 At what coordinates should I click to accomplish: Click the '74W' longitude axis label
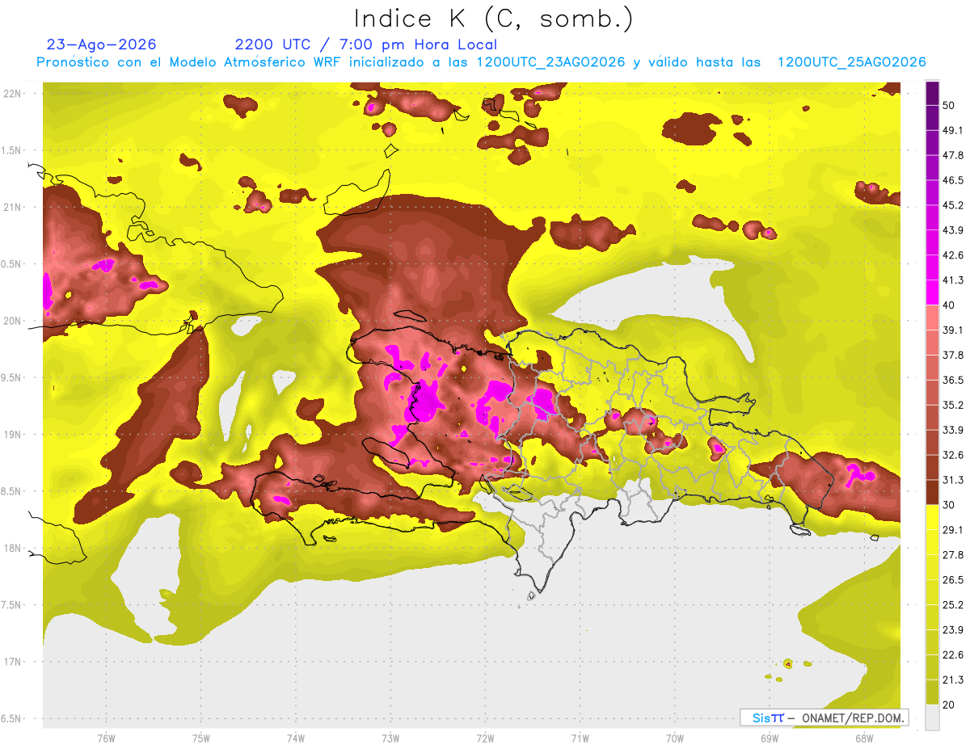296,738
